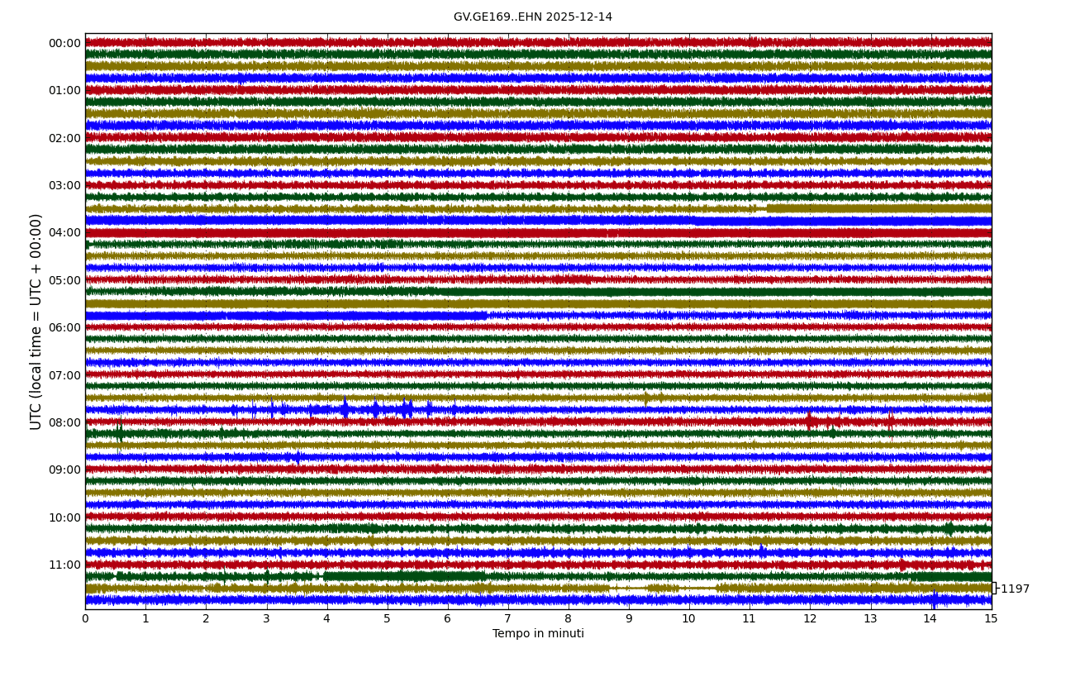Click the white data gap in the last olive trace
Screen dimensions: 1066x677
click(661, 588)
